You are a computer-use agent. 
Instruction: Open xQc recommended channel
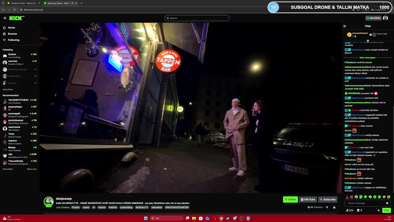click(x=20, y=155)
